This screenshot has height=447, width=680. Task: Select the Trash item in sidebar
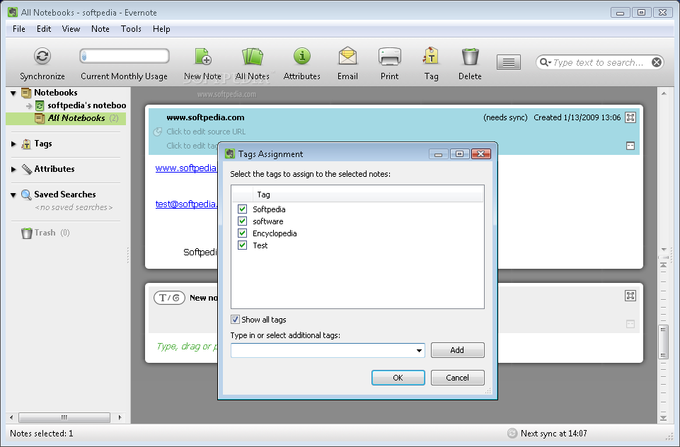[x=45, y=233]
